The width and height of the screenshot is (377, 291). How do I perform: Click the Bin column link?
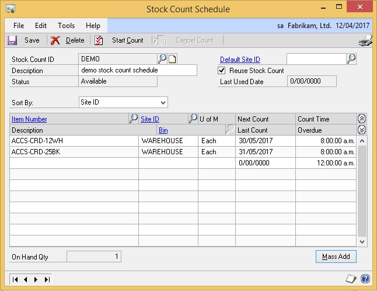[163, 130]
